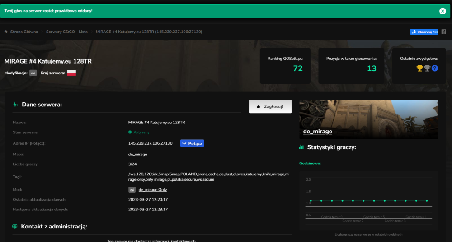The height and width of the screenshot is (242, 452).
Task: Click the gold trophy icon
Action: 420,68
